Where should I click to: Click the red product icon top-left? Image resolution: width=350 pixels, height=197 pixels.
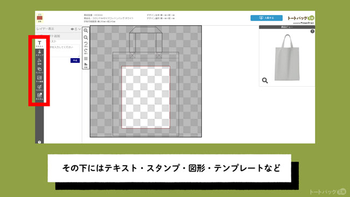(40, 18)
